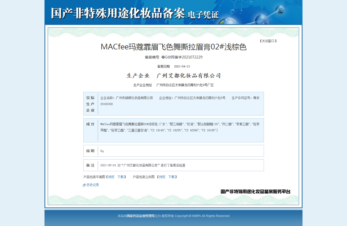
Task: Click the 说明 section label
Action: [90, 151]
